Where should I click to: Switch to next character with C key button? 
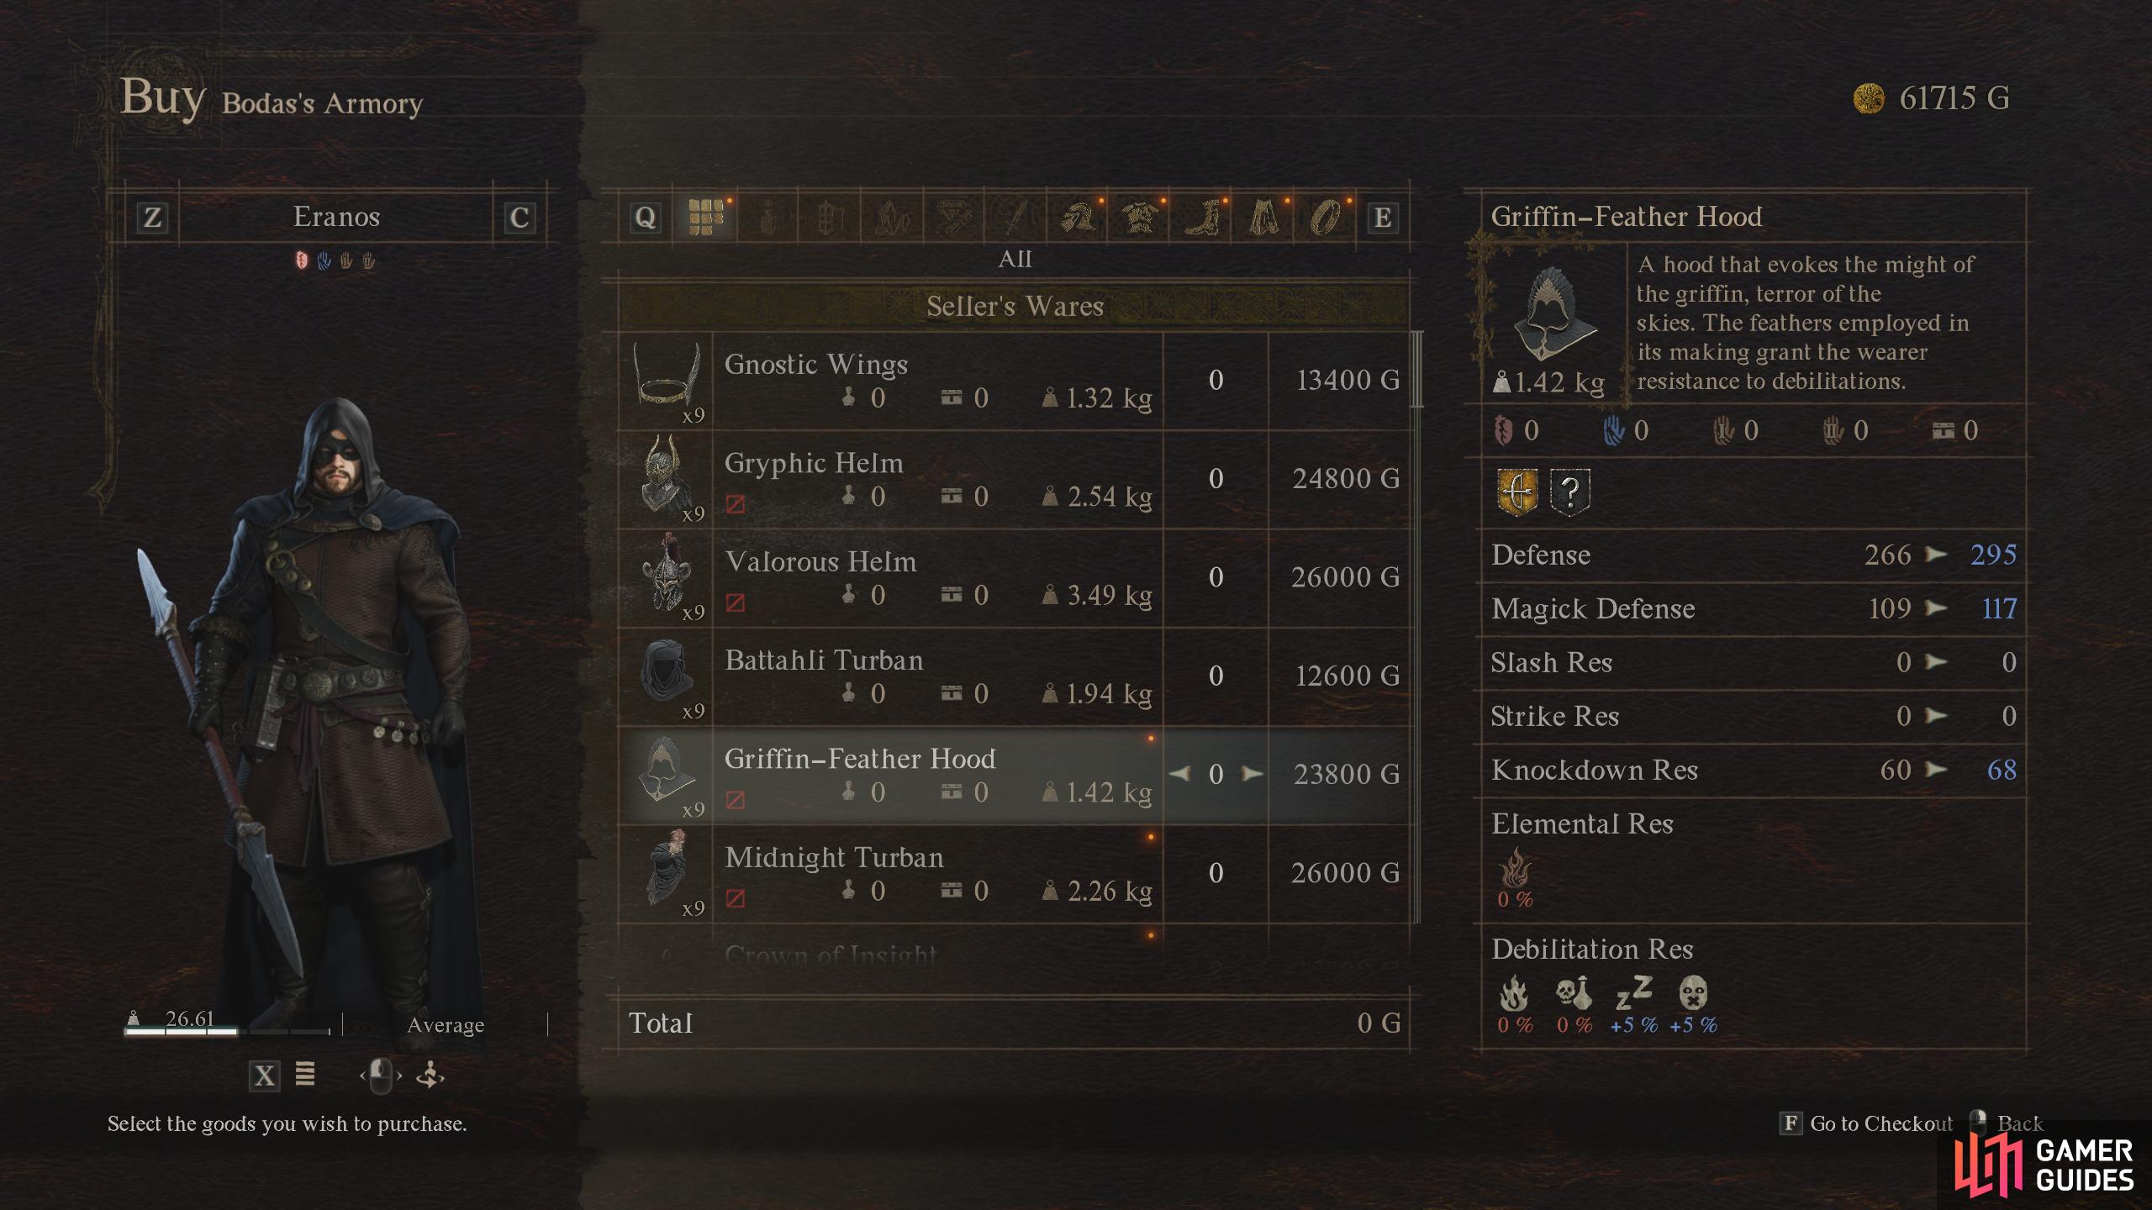coord(520,218)
